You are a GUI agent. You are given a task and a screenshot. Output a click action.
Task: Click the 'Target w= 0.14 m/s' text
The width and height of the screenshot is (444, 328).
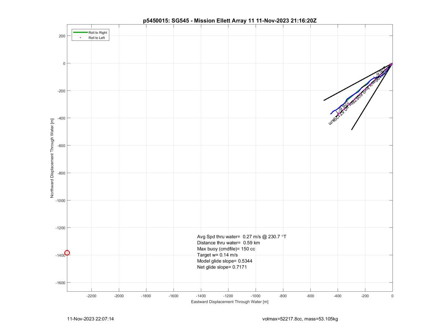pyautogui.click(x=217, y=255)
